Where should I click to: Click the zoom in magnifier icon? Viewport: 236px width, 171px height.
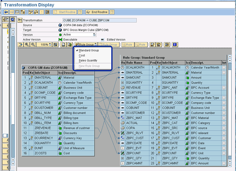click(27, 45)
